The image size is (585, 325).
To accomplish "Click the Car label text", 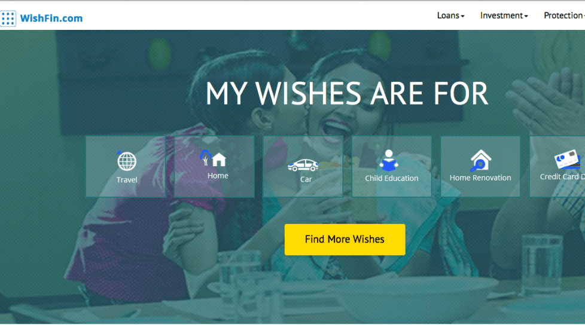I will click(x=306, y=179).
